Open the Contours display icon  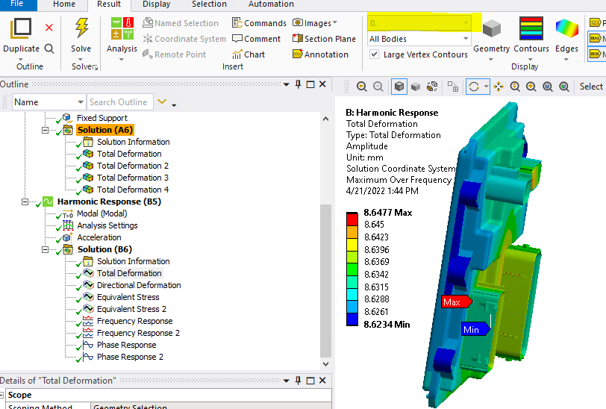coord(531,30)
